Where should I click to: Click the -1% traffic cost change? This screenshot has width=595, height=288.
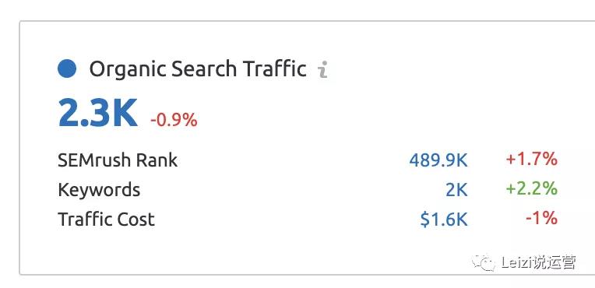point(541,218)
